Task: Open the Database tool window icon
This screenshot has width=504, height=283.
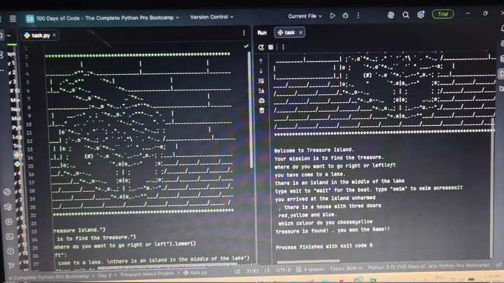Action: (x=502, y=59)
